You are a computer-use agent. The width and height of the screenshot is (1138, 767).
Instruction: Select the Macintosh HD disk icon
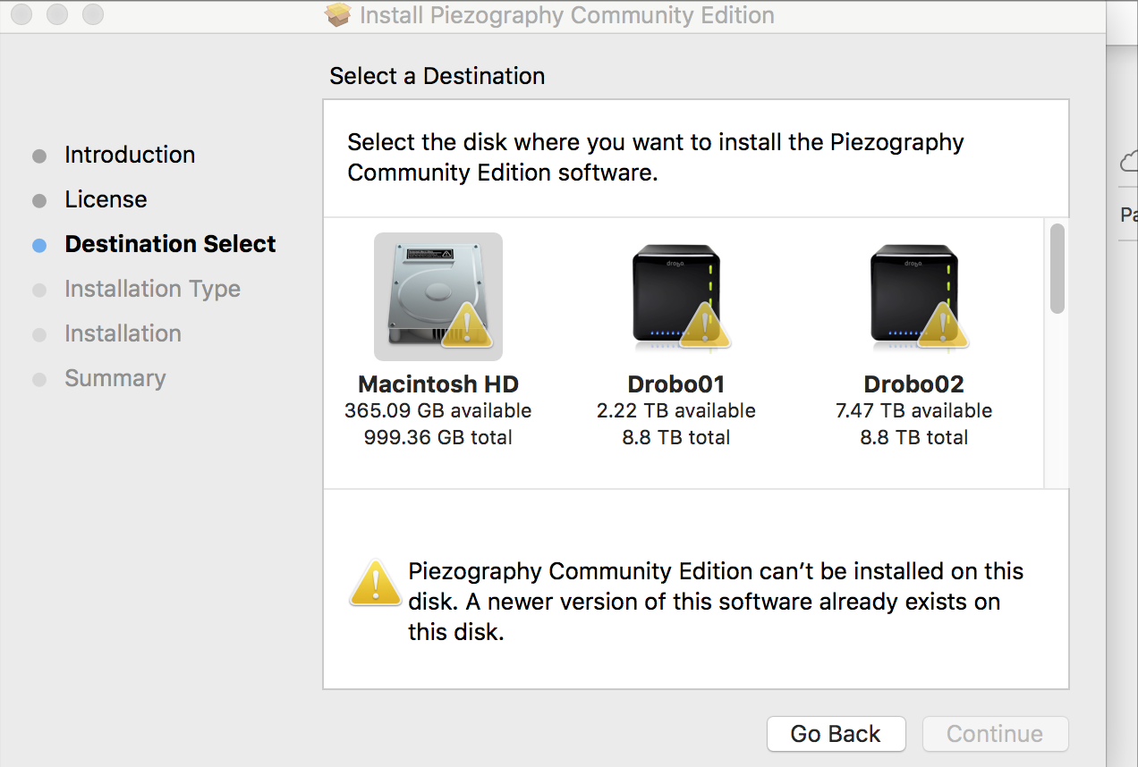[438, 297]
